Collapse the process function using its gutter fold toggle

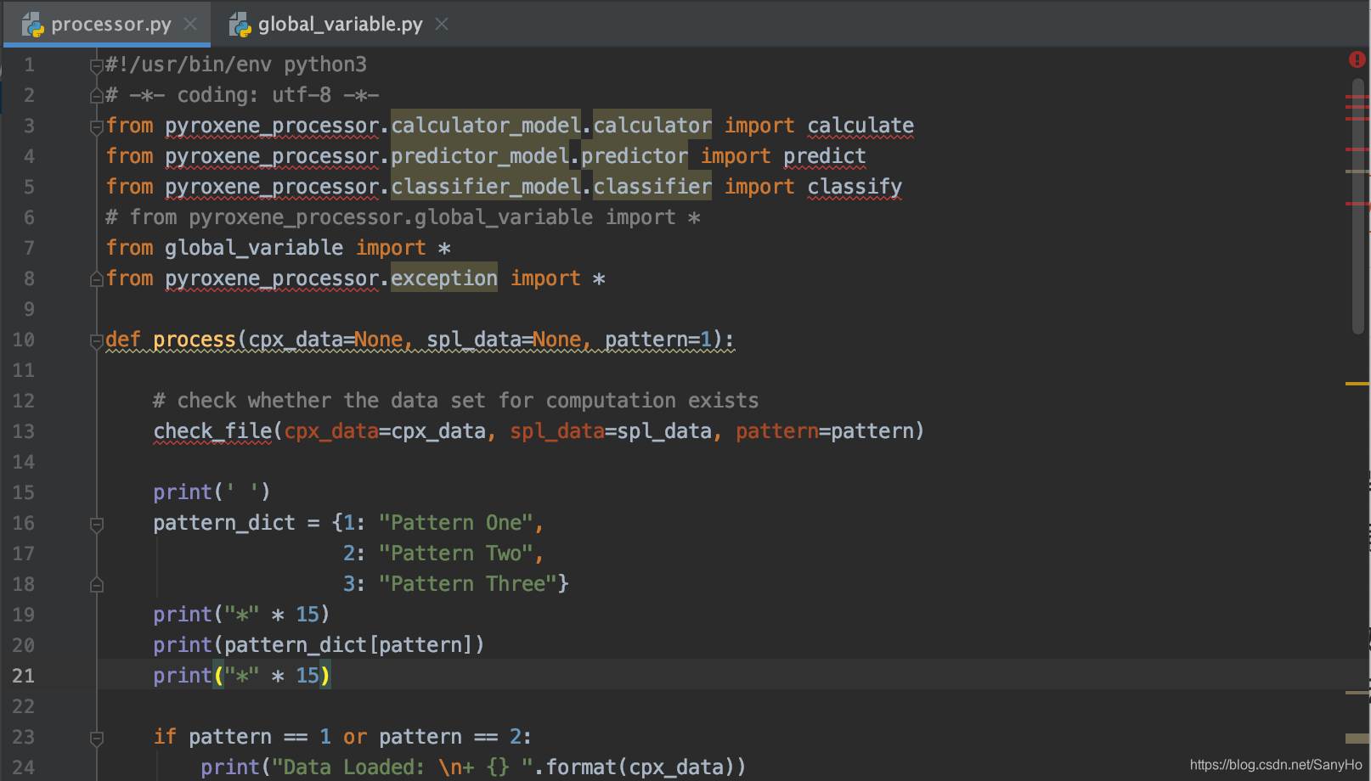click(96, 339)
